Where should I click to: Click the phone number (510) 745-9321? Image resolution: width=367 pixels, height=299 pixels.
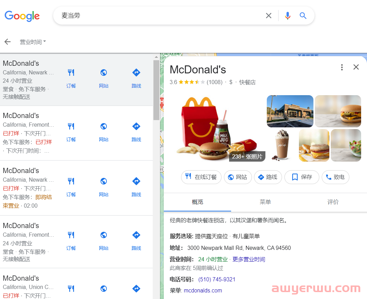(216, 279)
